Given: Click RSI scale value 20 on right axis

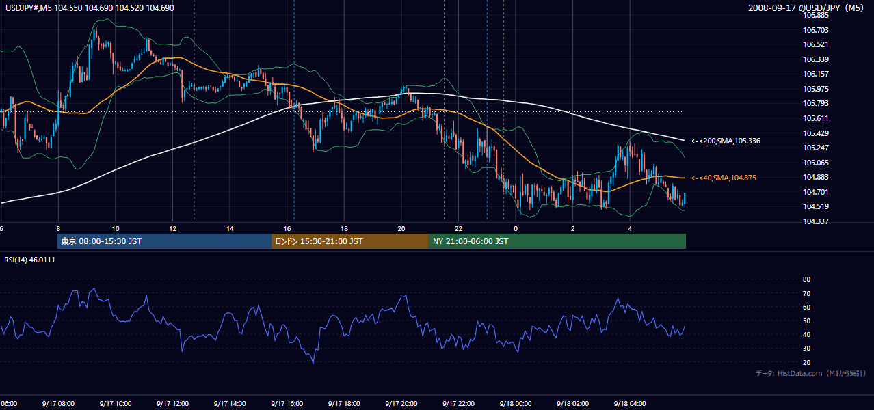Looking at the screenshot, I should coord(807,362).
